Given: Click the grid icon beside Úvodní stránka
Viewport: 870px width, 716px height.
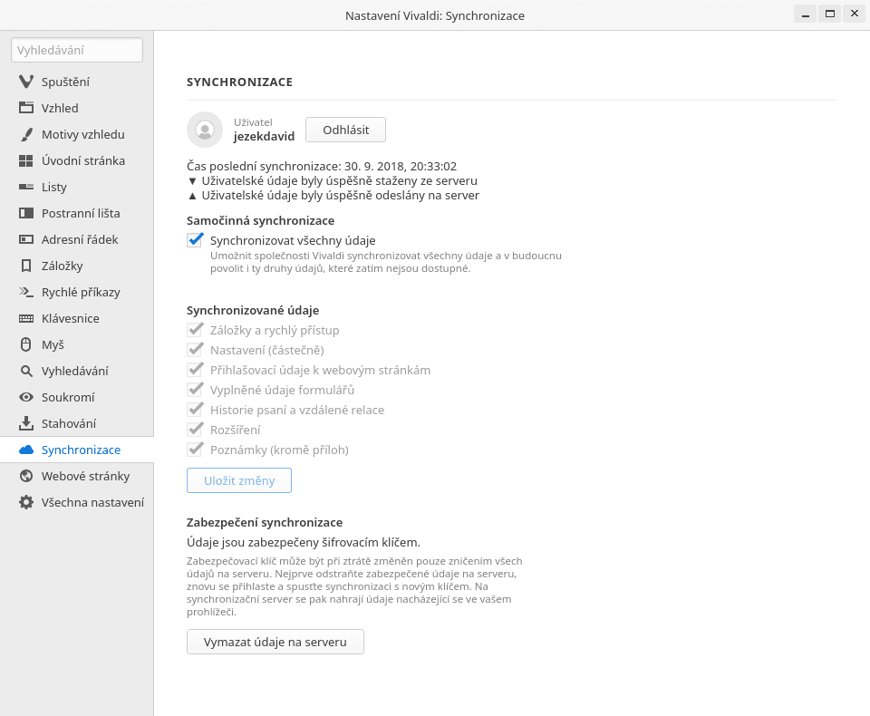Looking at the screenshot, I should coord(26,160).
